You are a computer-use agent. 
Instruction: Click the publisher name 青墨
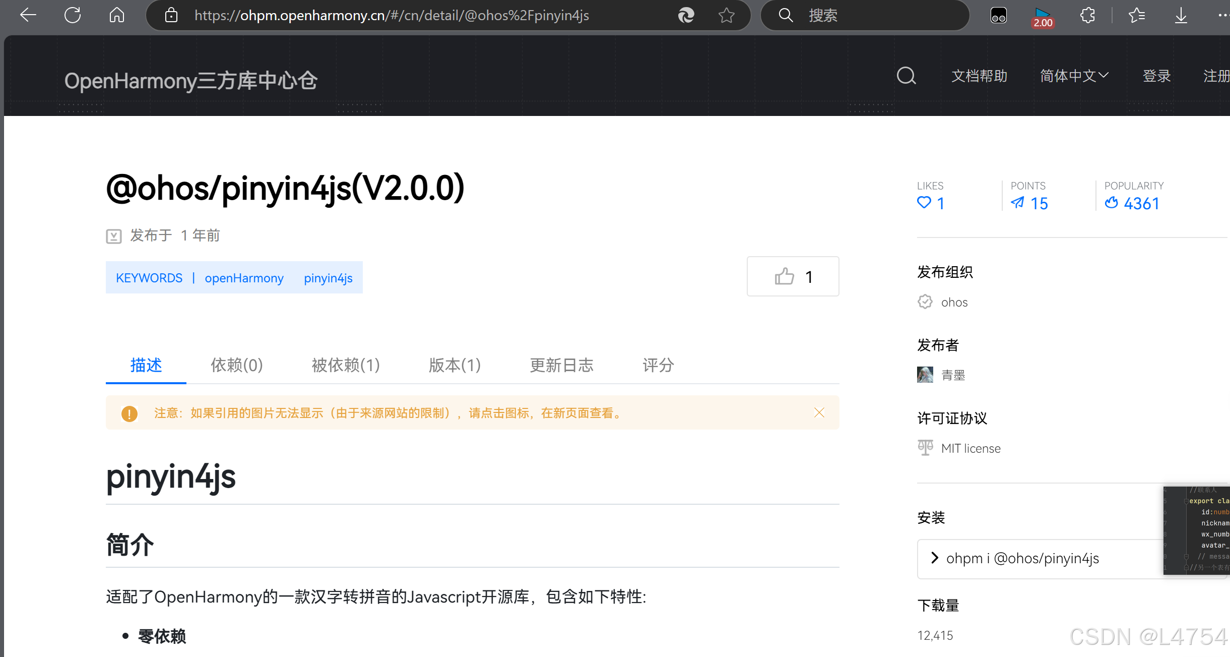[953, 375]
